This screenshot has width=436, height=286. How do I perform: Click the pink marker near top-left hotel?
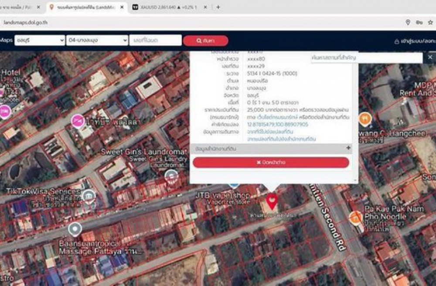pyautogui.click(x=5, y=112)
